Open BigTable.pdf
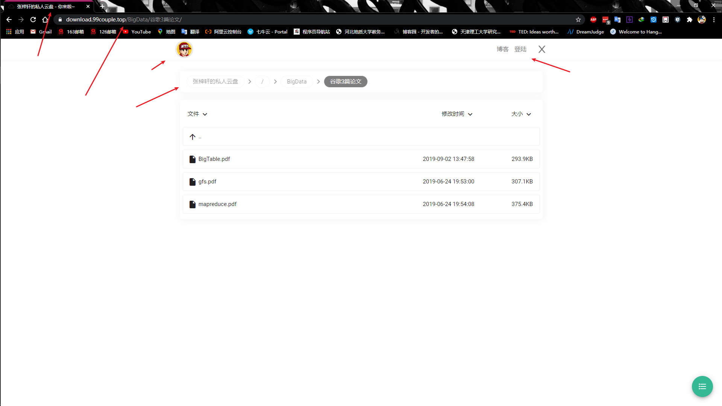This screenshot has width=722, height=406. tap(214, 159)
